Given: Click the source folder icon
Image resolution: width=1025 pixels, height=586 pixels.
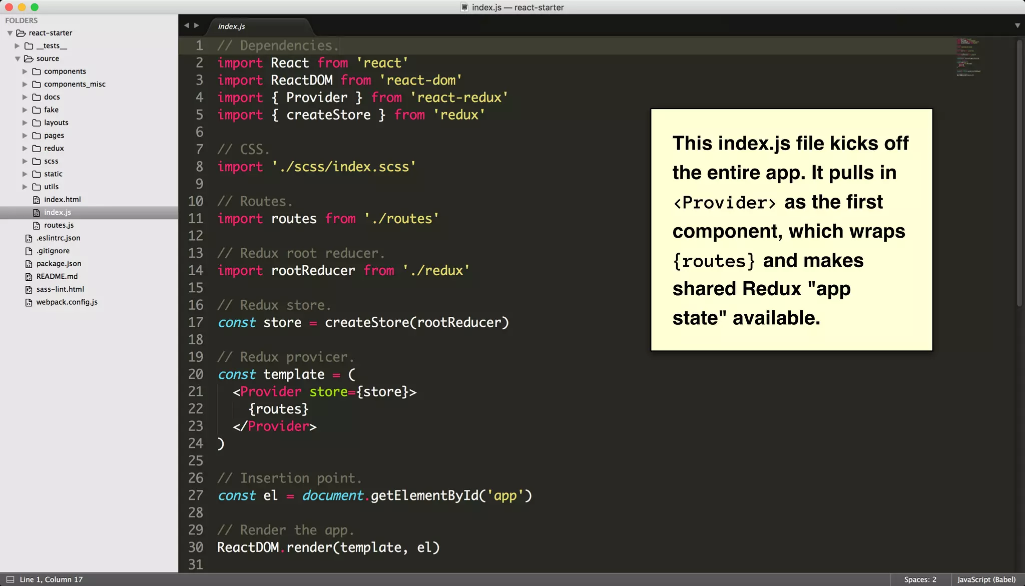Looking at the screenshot, I should click(29, 59).
